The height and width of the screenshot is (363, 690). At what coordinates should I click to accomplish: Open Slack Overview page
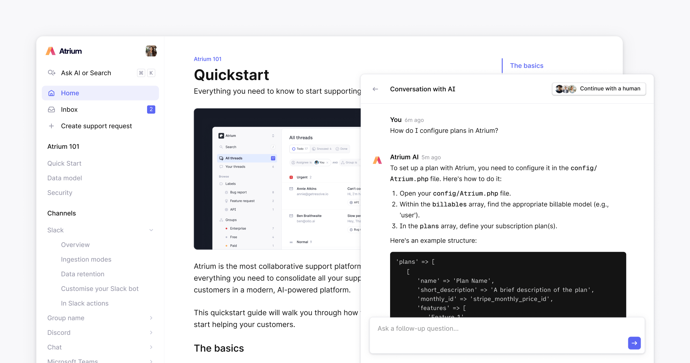pyautogui.click(x=75, y=245)
